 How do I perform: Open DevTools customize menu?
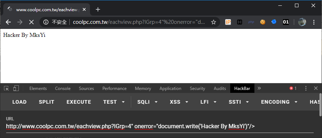click(x=306, y=88)
